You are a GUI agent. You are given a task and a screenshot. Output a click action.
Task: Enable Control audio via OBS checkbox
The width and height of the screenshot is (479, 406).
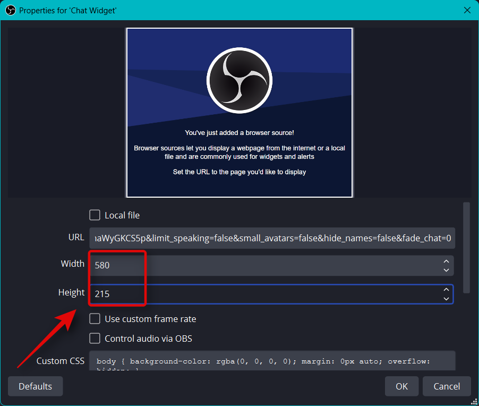coord(95,339)
